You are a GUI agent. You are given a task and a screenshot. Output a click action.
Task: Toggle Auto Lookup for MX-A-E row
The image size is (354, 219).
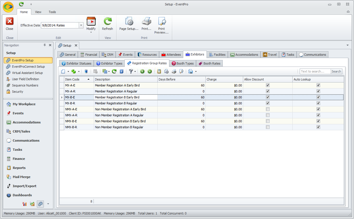318,85
